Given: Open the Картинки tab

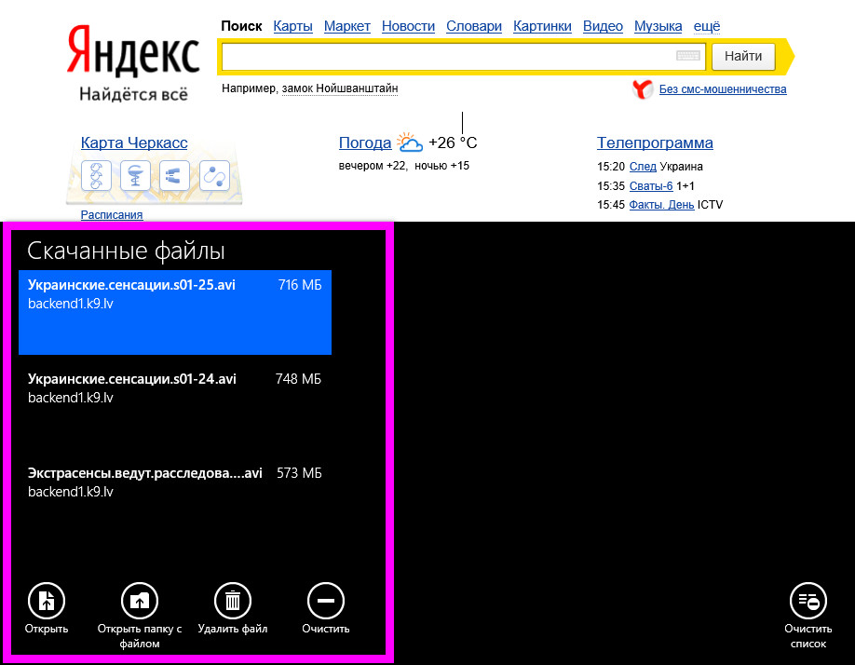Looking at the screenshot, I should [542, 26].
